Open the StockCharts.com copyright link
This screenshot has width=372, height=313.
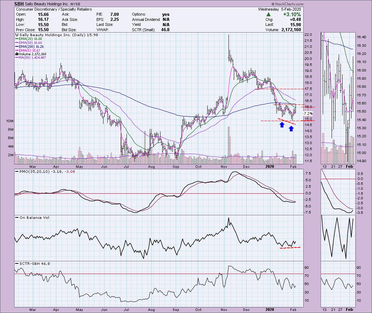pyautogui.click(x=287, y=4)
